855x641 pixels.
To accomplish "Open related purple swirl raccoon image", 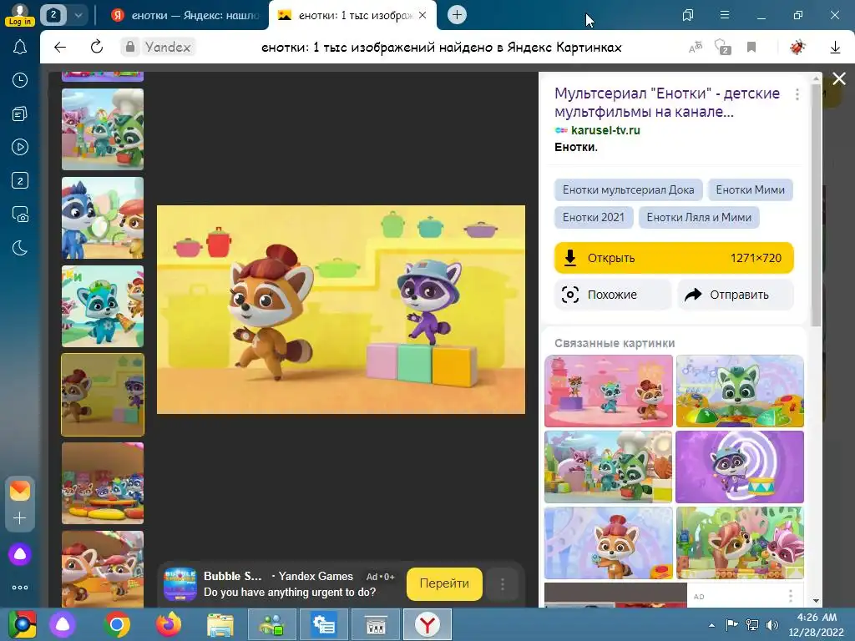I will click(740, 467).
